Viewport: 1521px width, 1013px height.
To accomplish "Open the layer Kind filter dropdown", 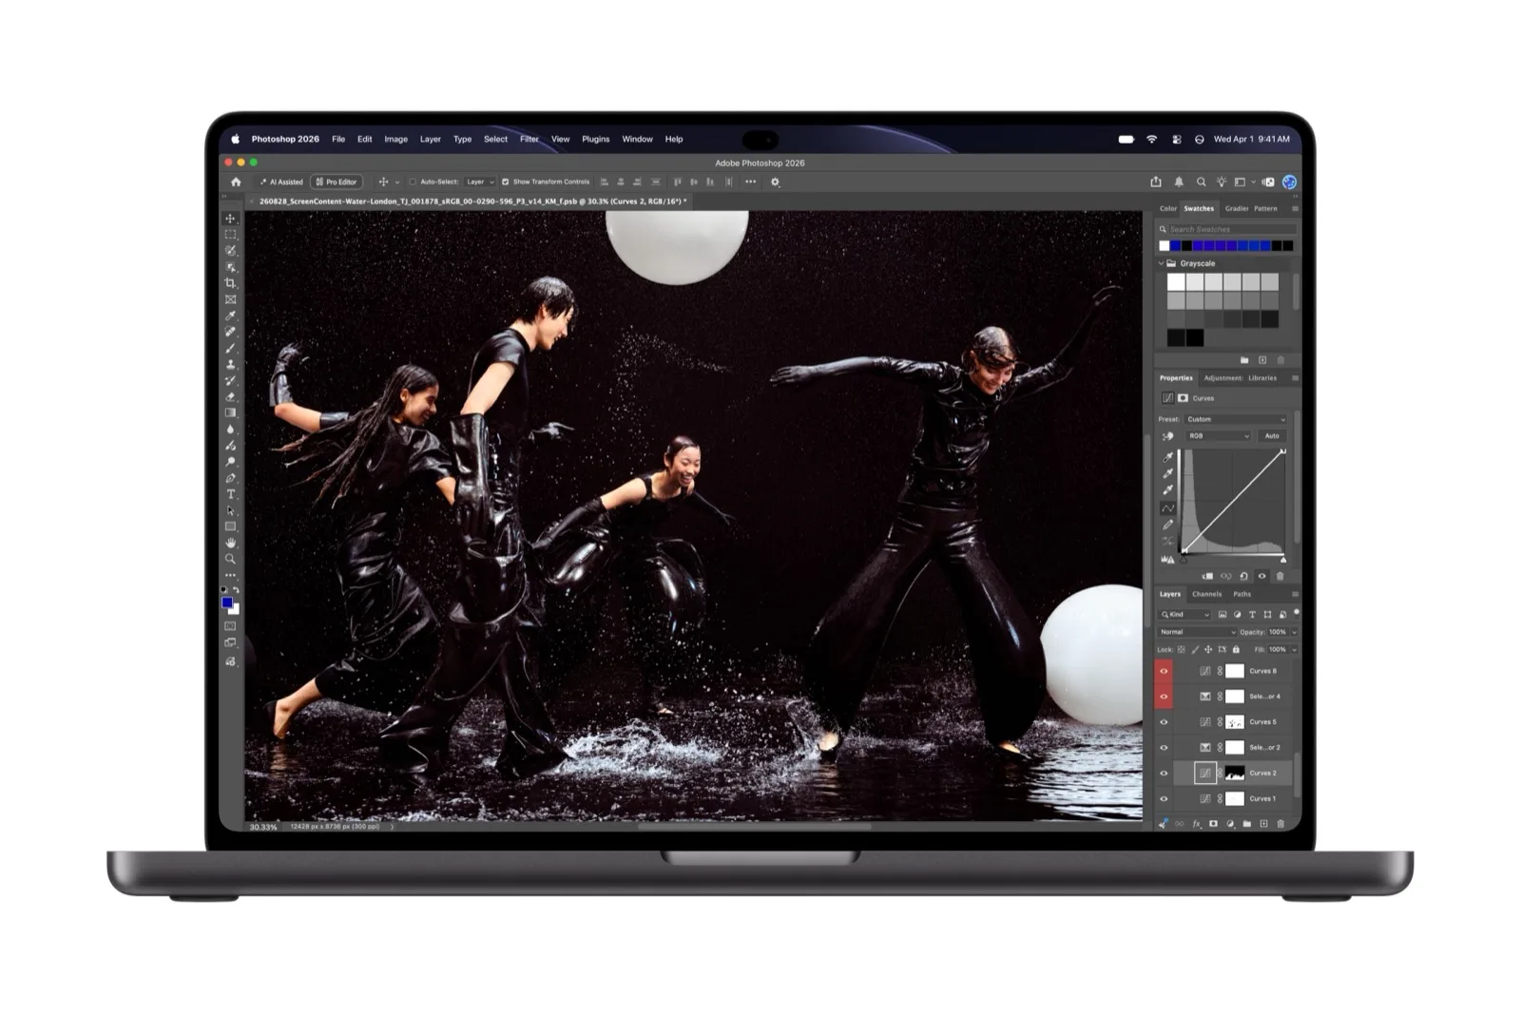I will [x=1184, y=615].
